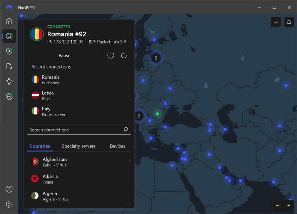Switch to the Devices tab
Viewport: 297px width, 214px height.
click(117, 146)
